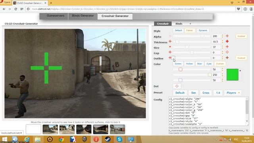Image resolution: width=254 pixels, height=143 pixels.
Task: Click the Thickness value stepper arrows
Action: coord(222,42)
